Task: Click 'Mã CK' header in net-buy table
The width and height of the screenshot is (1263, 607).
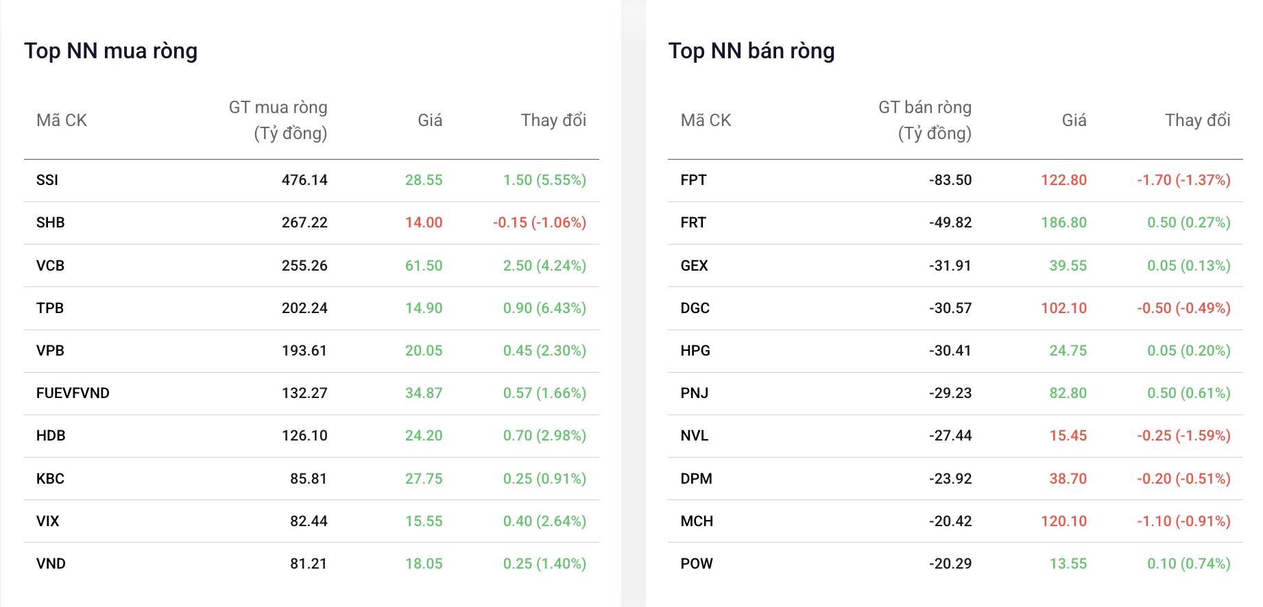Action: 62,121
